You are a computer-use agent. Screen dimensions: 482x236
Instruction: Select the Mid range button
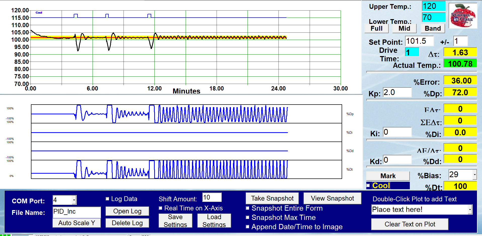click(404, 28)
